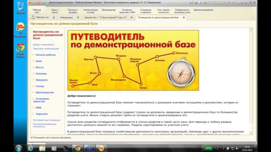
Task: Open the 1C Предприятие desktop shortcut
Action: pos(20,28)
